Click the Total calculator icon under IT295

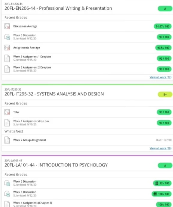coord(7,112)
